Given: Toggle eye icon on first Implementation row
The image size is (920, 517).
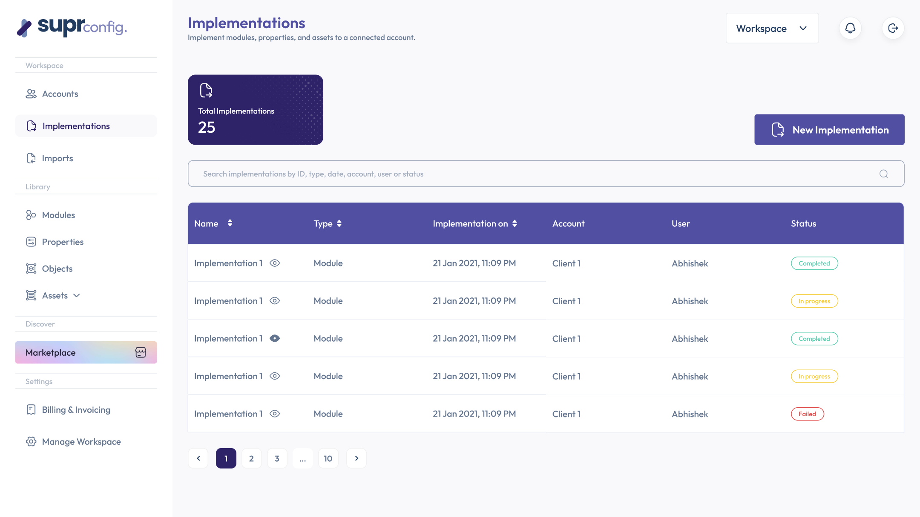Looking at the screenshot, I should coord(275,263).
